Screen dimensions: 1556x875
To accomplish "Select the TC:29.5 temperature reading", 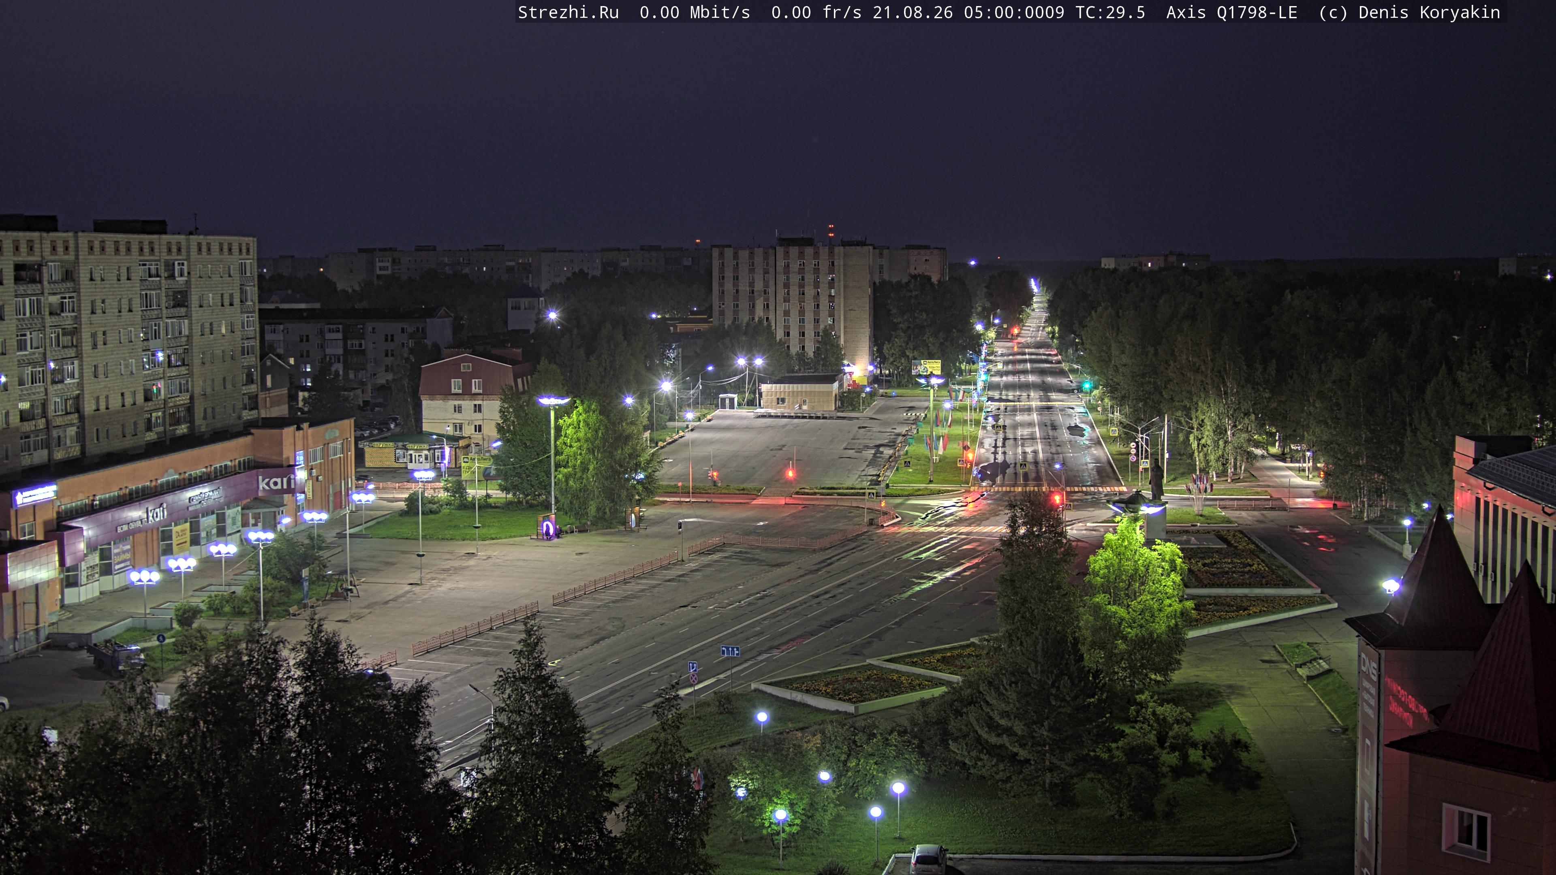I will [x=1110, y=13].
